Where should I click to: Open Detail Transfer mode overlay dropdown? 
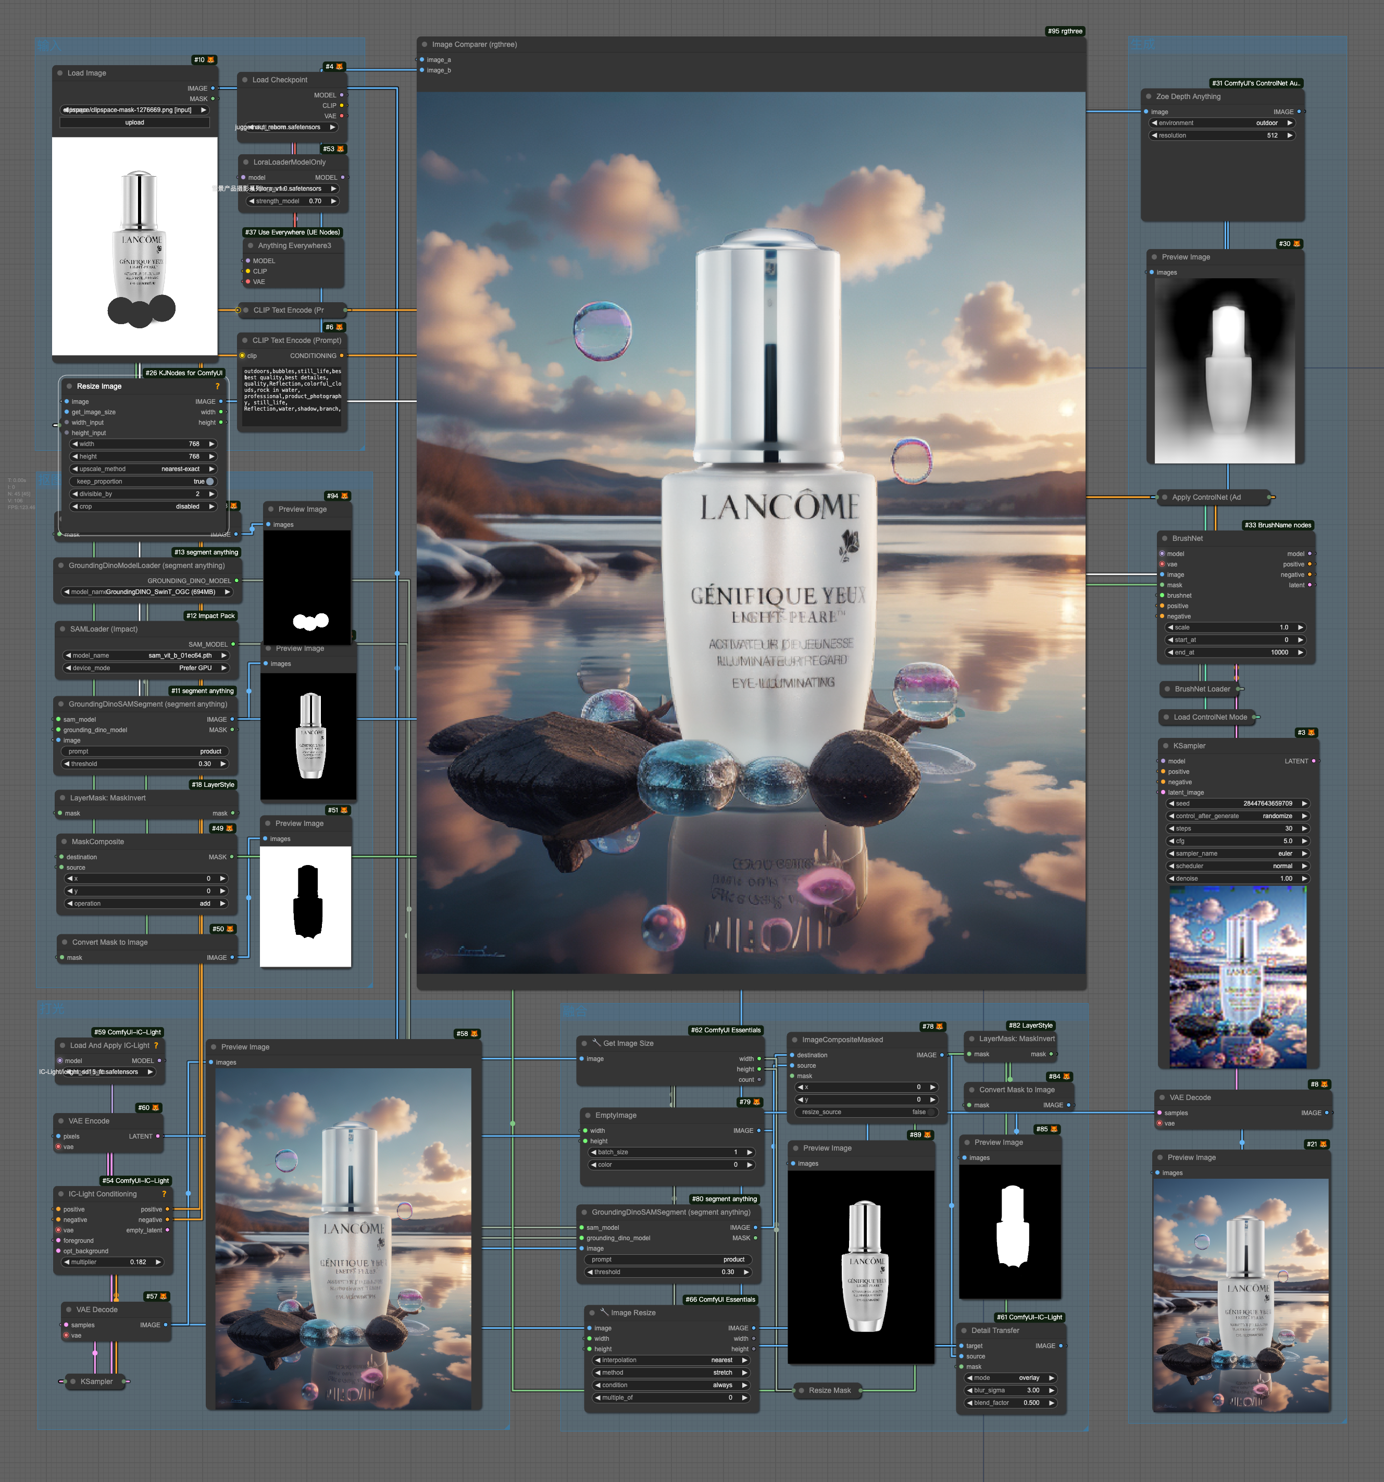pyautogui.click(x=1011, y=1378)
